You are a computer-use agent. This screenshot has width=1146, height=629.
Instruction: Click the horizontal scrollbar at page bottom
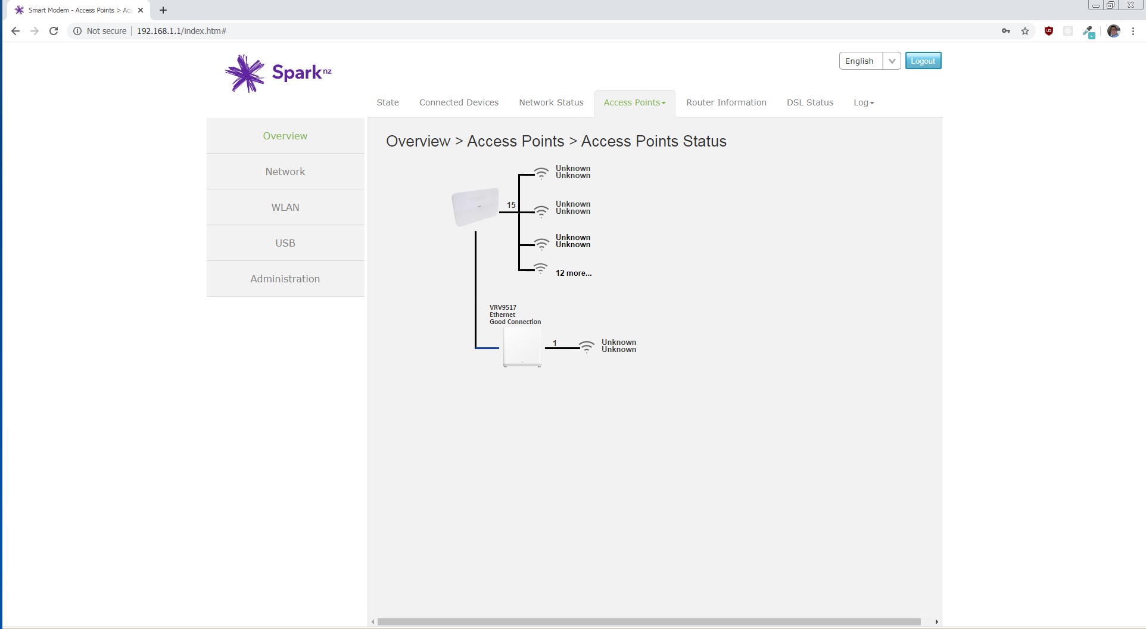(x=649, y=622)
